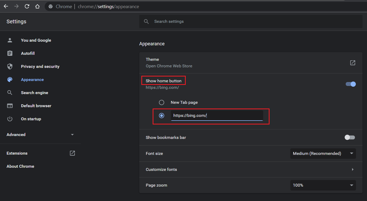
Task: Open the About Chrome section
Action: tap(20, 166)
